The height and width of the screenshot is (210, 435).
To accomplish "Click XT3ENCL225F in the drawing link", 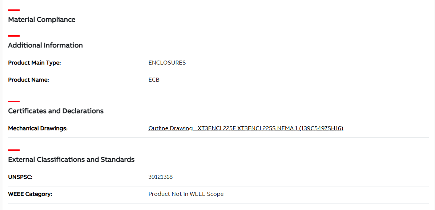I will 217,128.
